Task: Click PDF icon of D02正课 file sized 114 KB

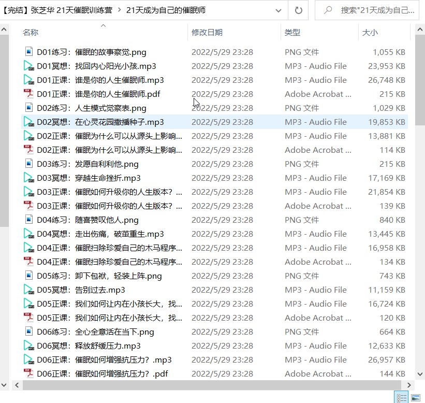Action: click(x=29, y=149)
